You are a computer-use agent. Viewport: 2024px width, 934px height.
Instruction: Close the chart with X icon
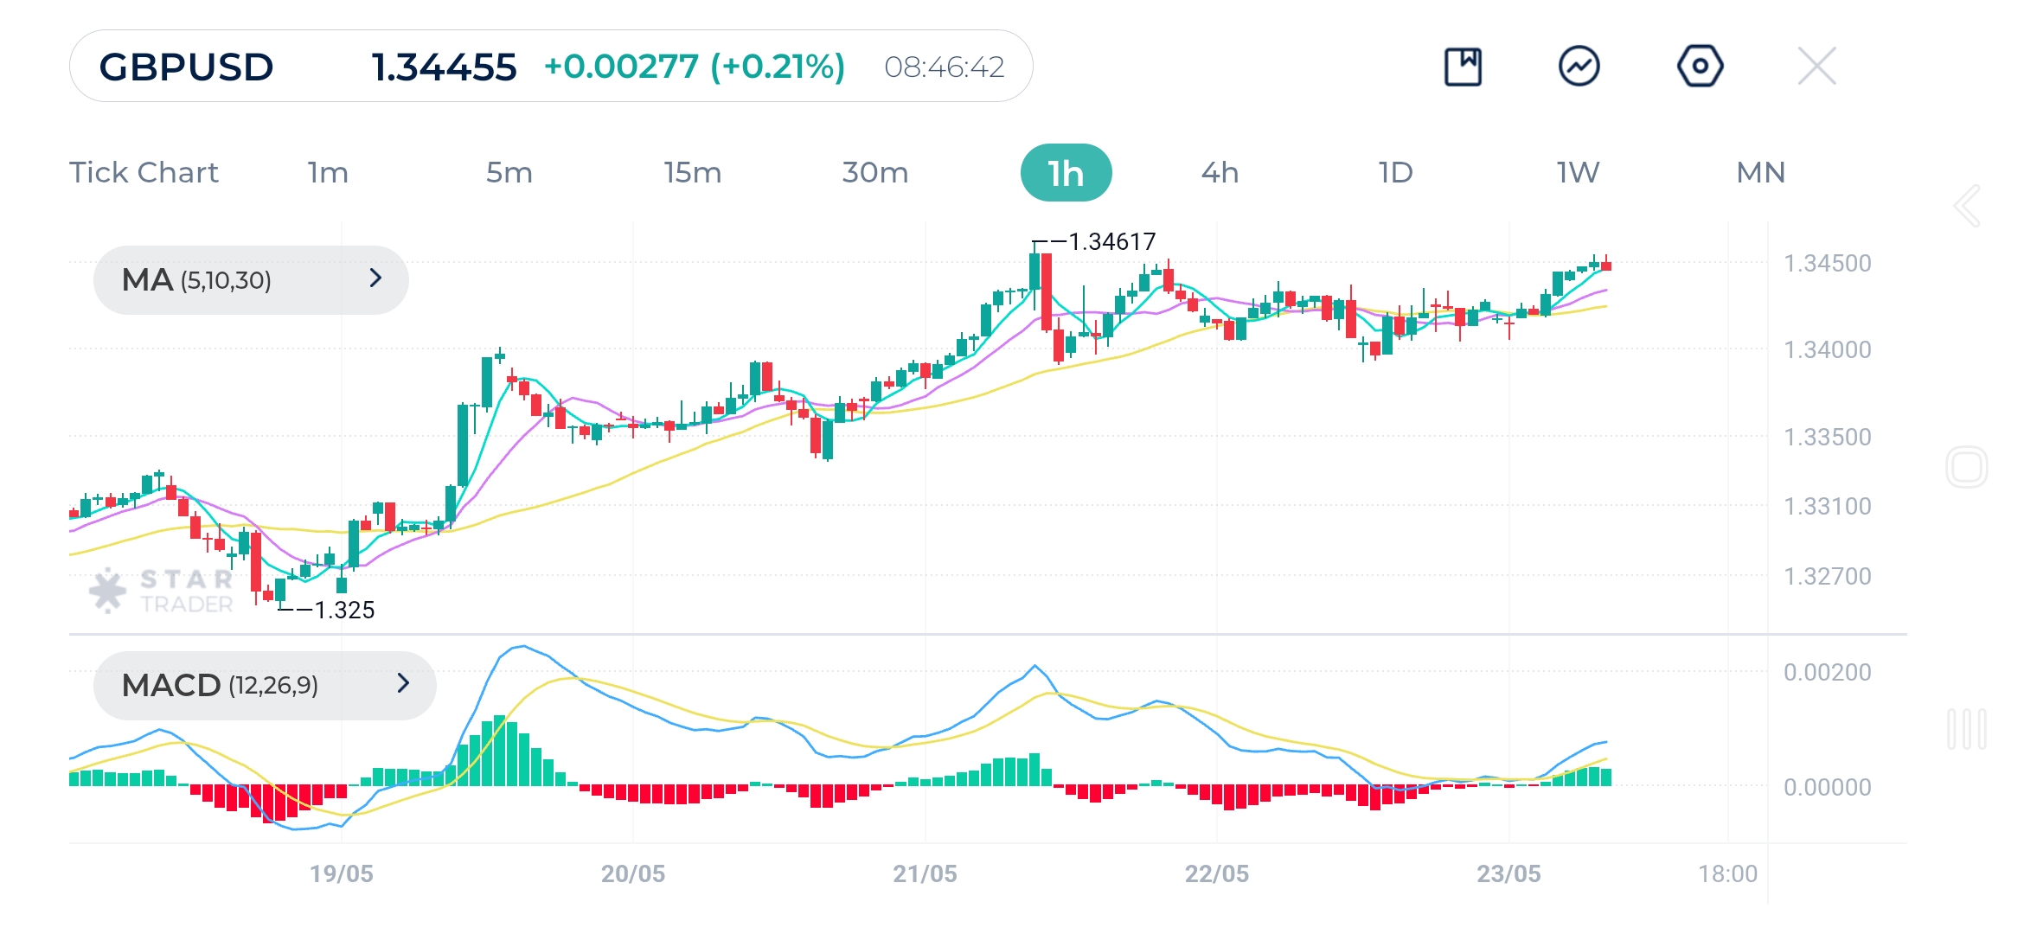click(1816, 67)
